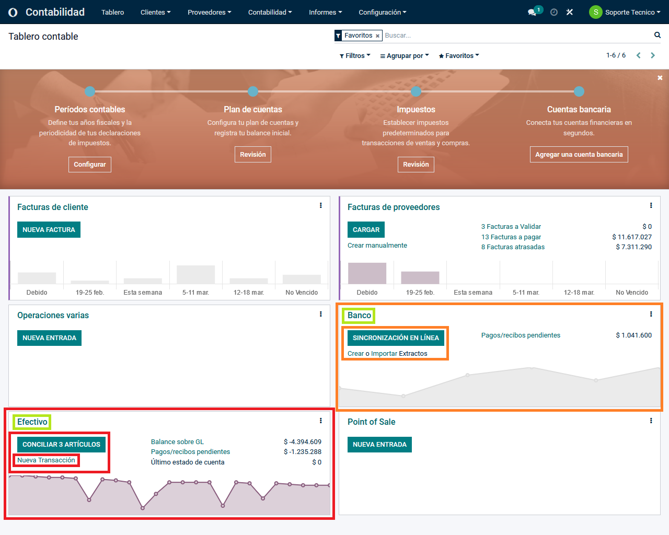Click the Períodos contables step dot
The height and width of the screenshot is (535, 669).
click(x=90, y=91)
